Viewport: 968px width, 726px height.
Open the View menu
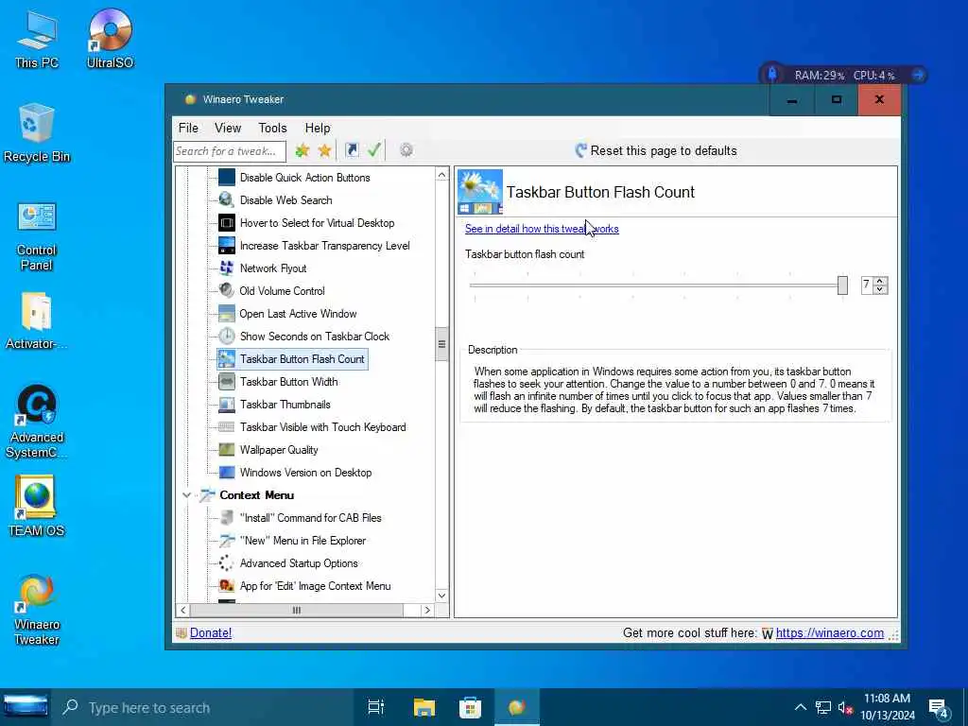pyautogui.click(x=228, y=128)
